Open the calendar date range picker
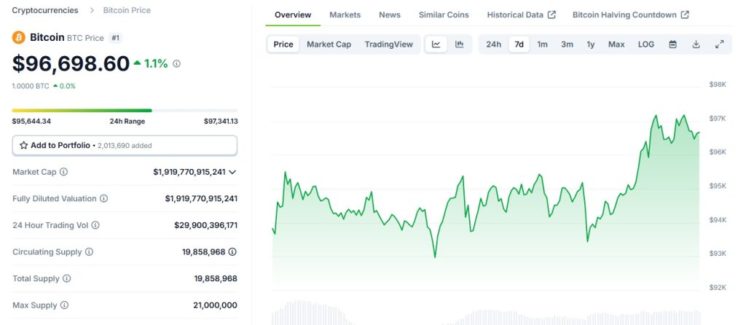This screenshot has height=325, width=746. [x=672, y=44]
